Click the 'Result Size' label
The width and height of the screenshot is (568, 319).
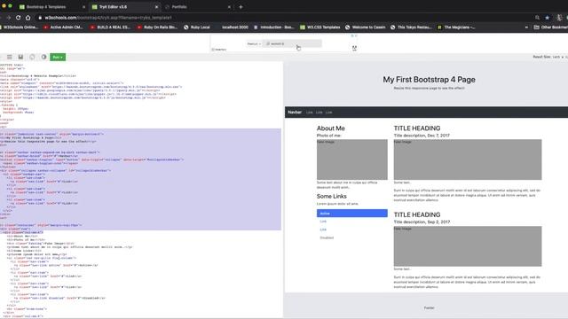(541, 57)
